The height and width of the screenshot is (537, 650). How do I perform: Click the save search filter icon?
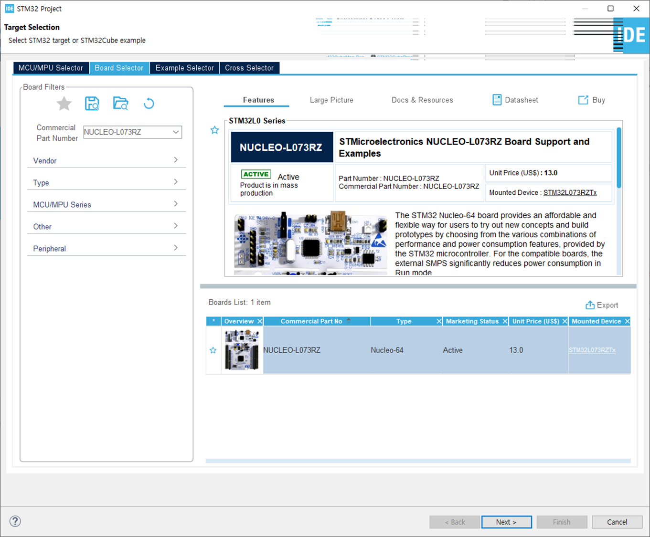pyautogui.click(x=92, y=104)
